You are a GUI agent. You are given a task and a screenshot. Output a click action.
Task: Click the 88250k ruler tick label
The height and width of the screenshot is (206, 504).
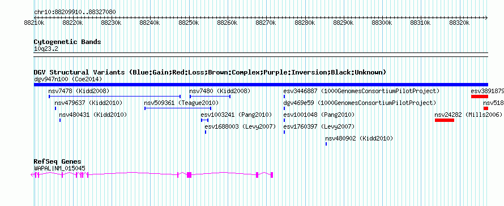(189, 23)
